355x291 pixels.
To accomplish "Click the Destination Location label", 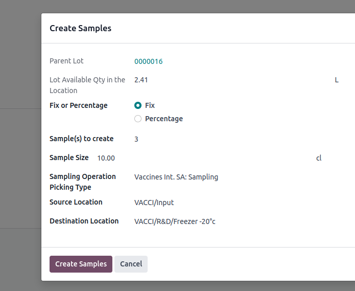I will tap(84, 221).
